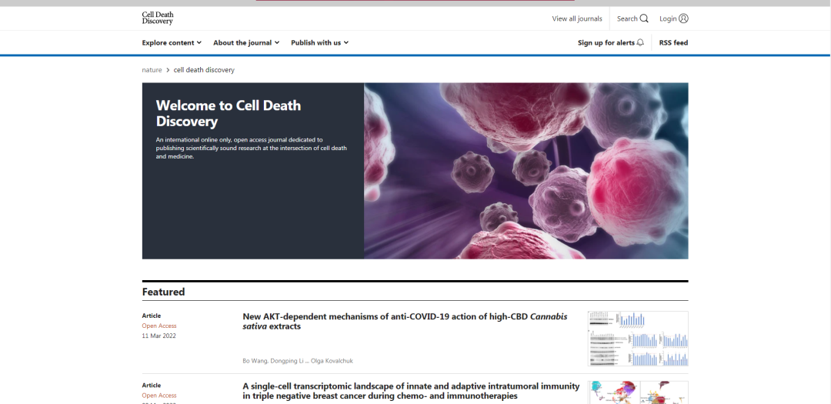Open the View all journals link
Viewport: 831px width, 404px height.
577,18
